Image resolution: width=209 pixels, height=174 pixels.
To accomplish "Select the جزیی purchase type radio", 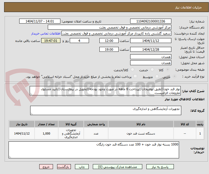I will pos(174,76).
